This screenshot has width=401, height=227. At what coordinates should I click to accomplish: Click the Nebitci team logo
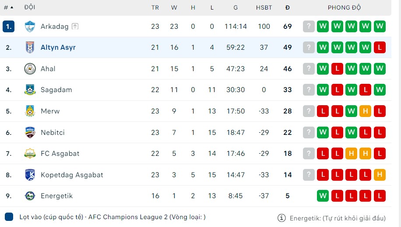click(x=30, y=132)
